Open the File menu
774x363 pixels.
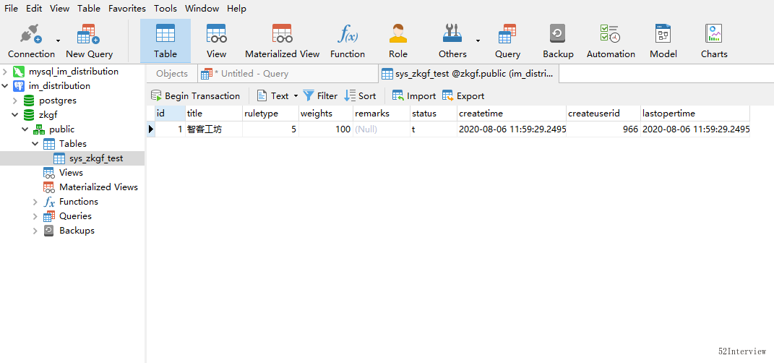point(11,9)
